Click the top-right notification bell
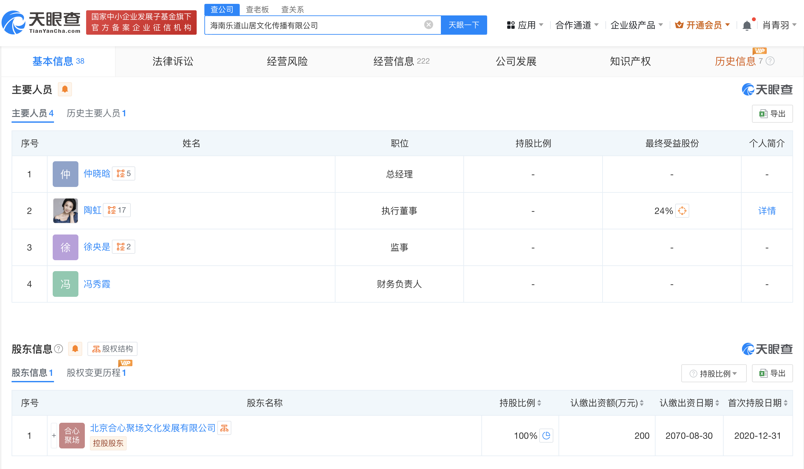The image size is (804, 469). click(746, 25)
